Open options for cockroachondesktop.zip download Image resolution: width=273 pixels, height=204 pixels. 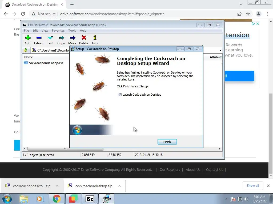coord(119,186)
